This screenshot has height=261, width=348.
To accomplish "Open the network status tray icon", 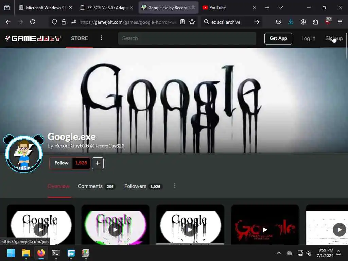I will click(x=300, y=253).
